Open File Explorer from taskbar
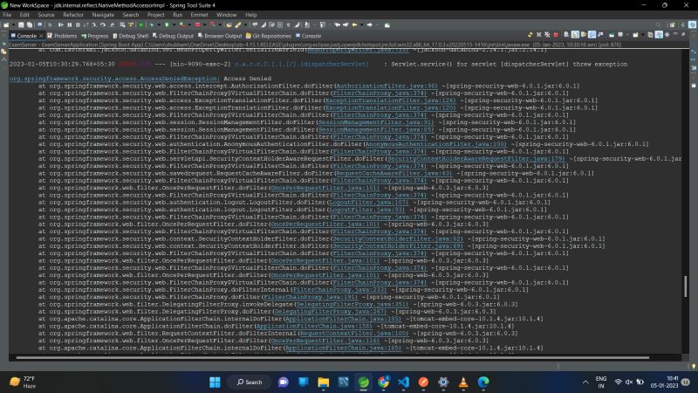Viewport: 698px width, 393px height. pos(323,382)
